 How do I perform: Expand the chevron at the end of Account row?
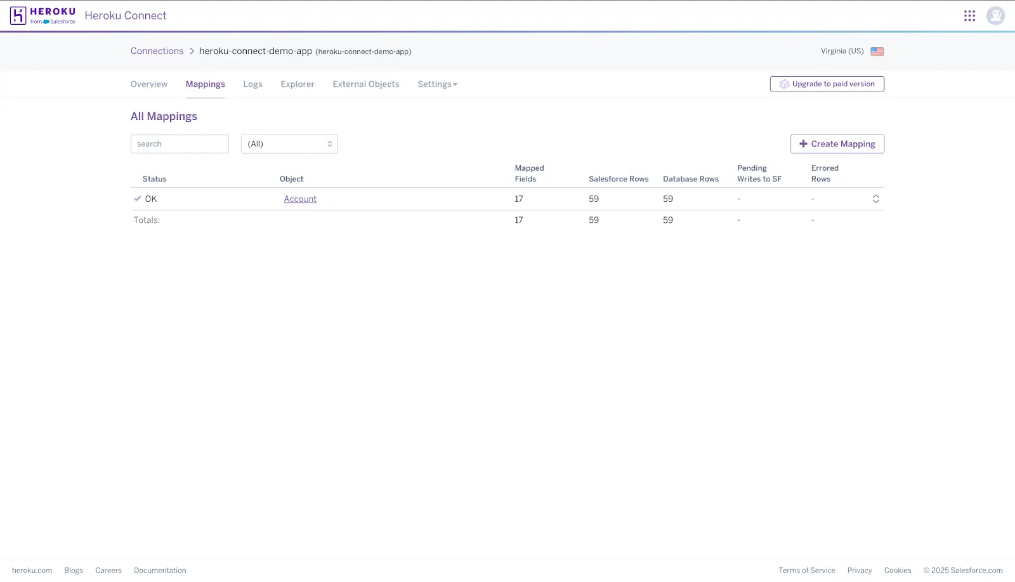click(876, 199)
